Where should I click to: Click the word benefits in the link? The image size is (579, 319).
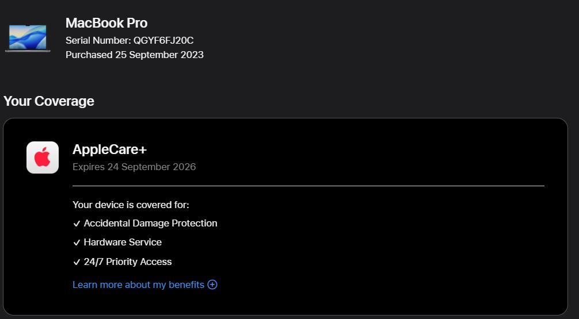tap(186, 285)
